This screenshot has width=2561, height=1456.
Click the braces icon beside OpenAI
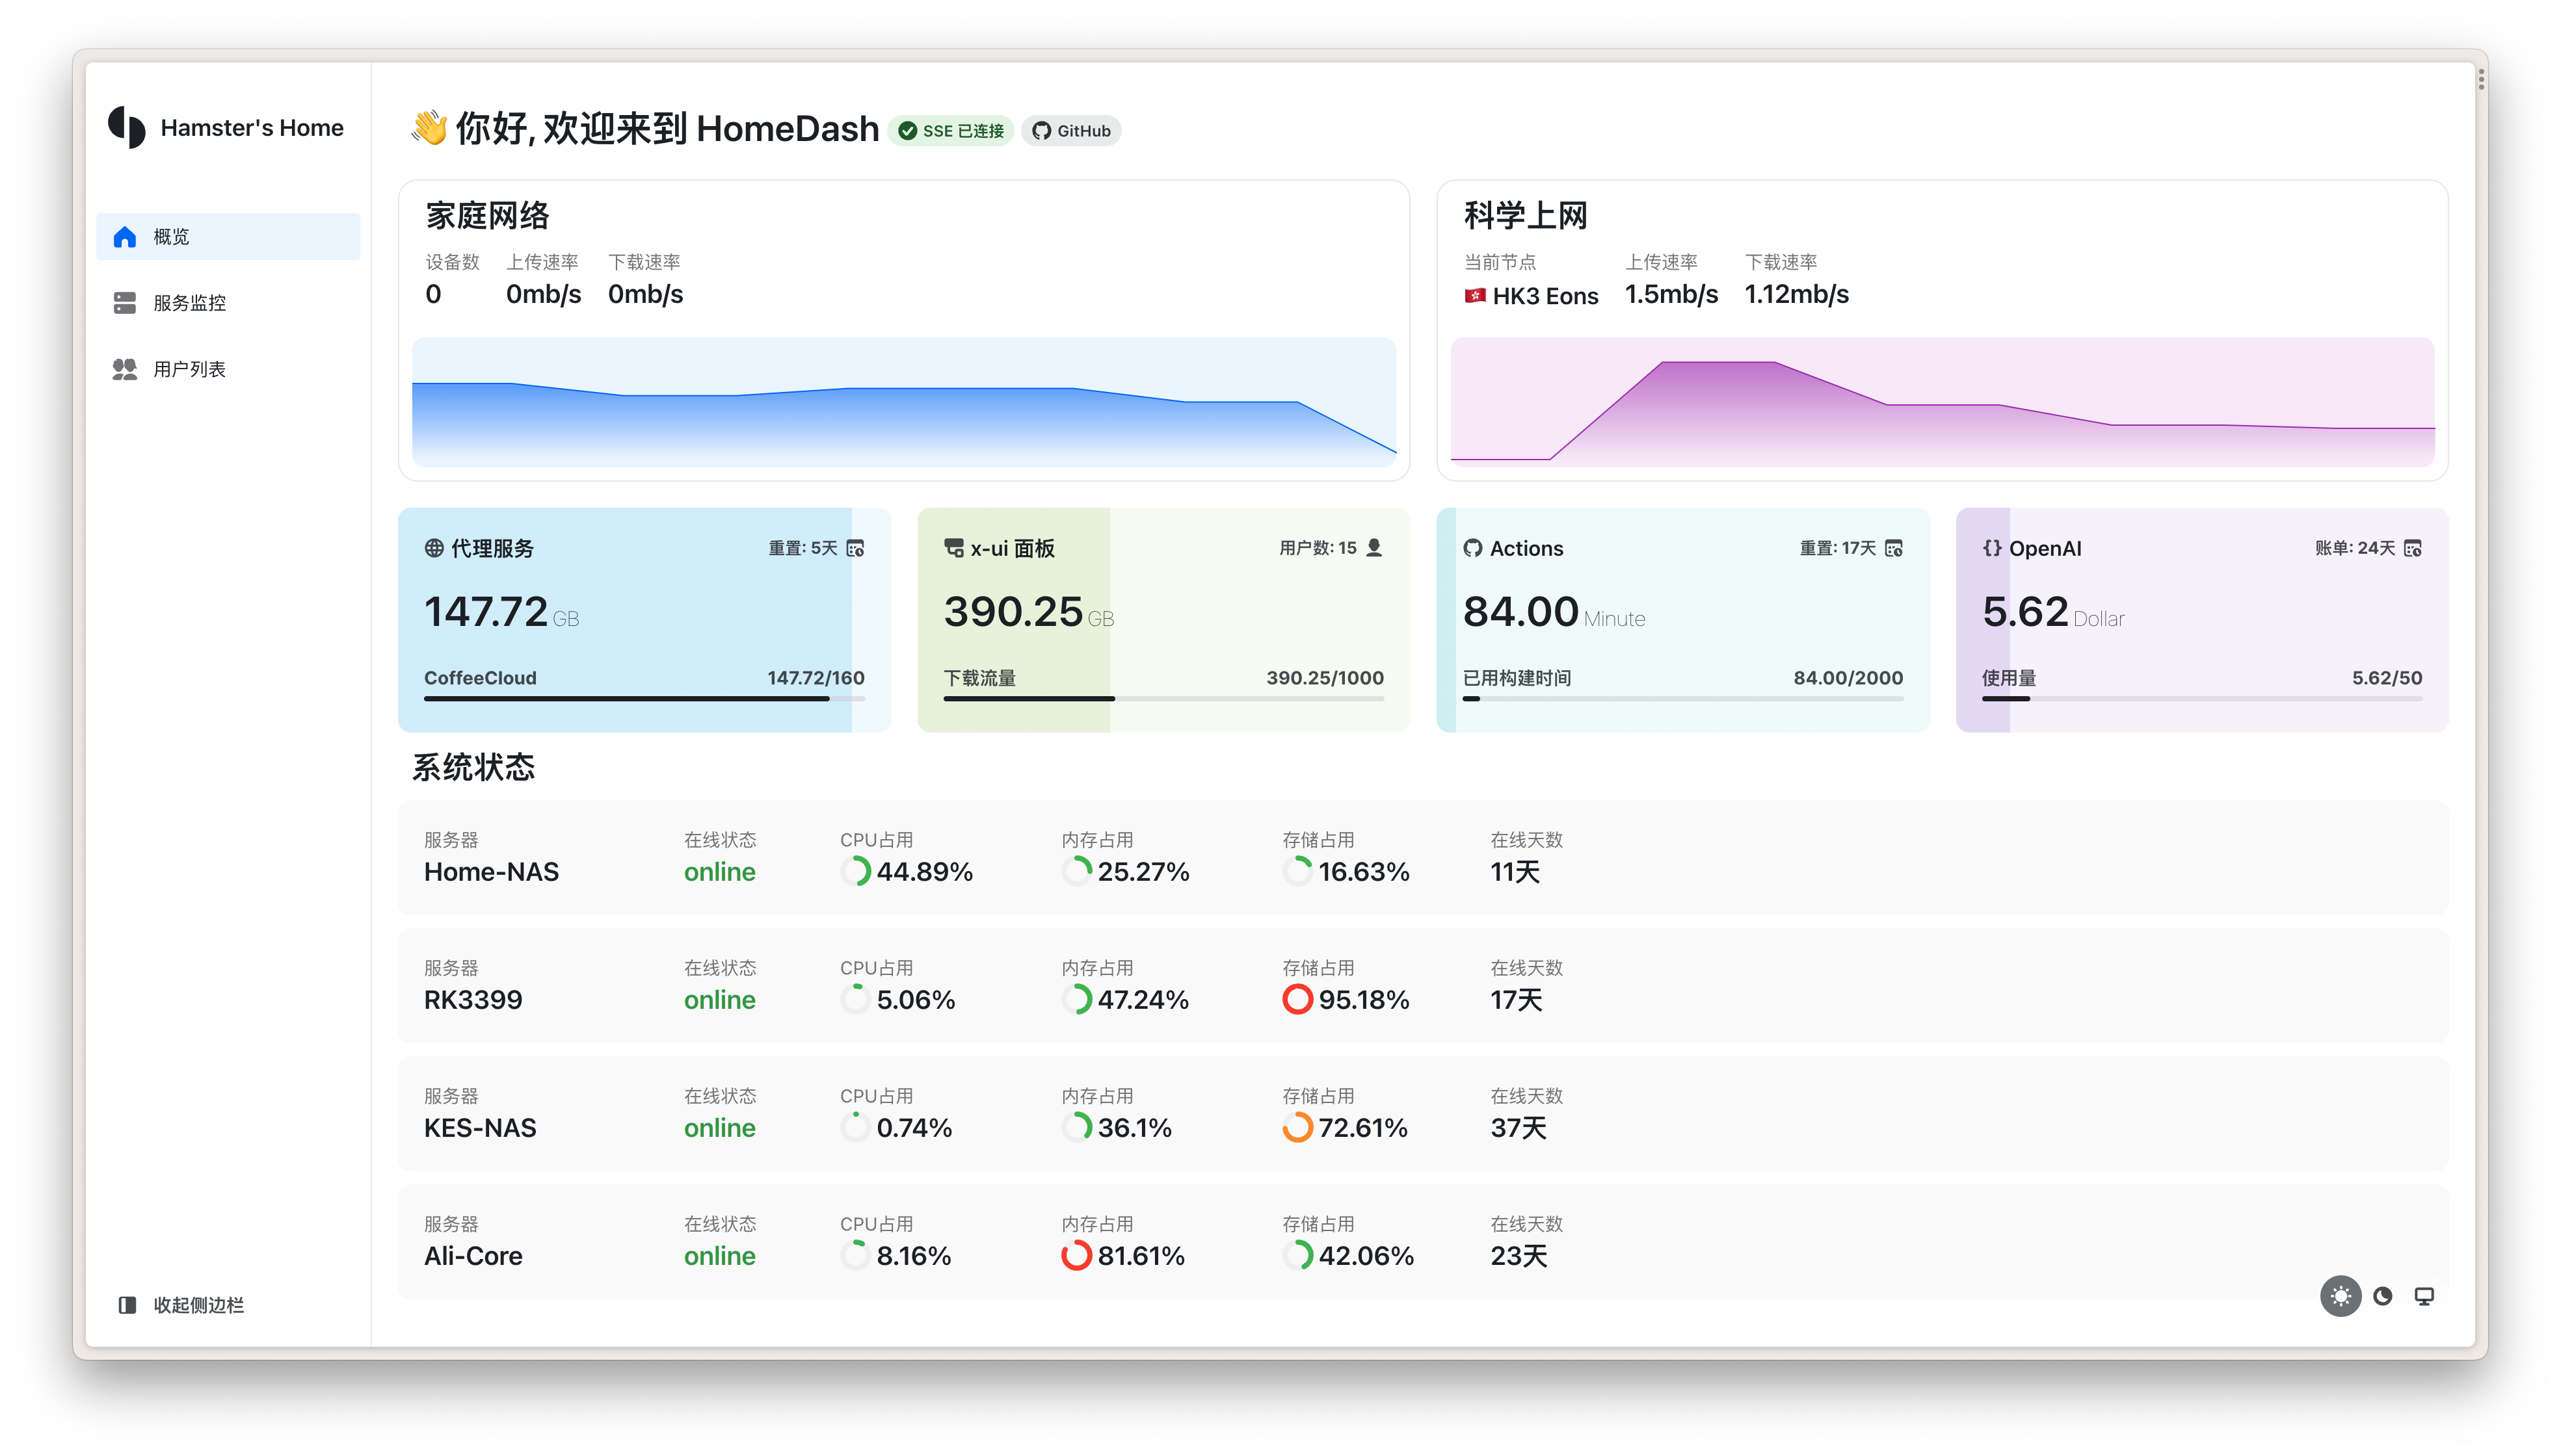click(x=1992, y=548)
